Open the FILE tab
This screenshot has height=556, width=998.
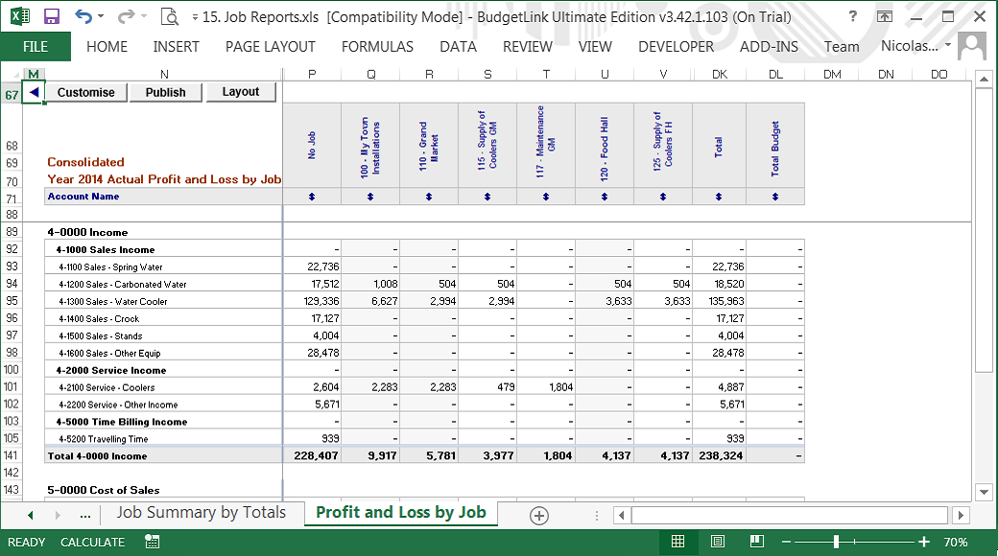[x=36, y=46]
